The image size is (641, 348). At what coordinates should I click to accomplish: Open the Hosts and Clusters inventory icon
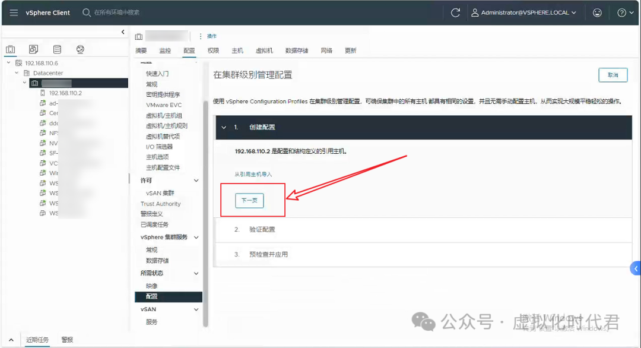(10, 49)
